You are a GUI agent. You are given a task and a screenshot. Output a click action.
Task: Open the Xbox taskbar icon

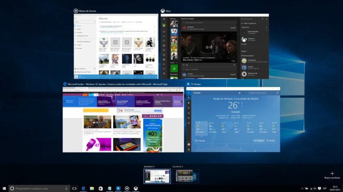tap(136, 188)
